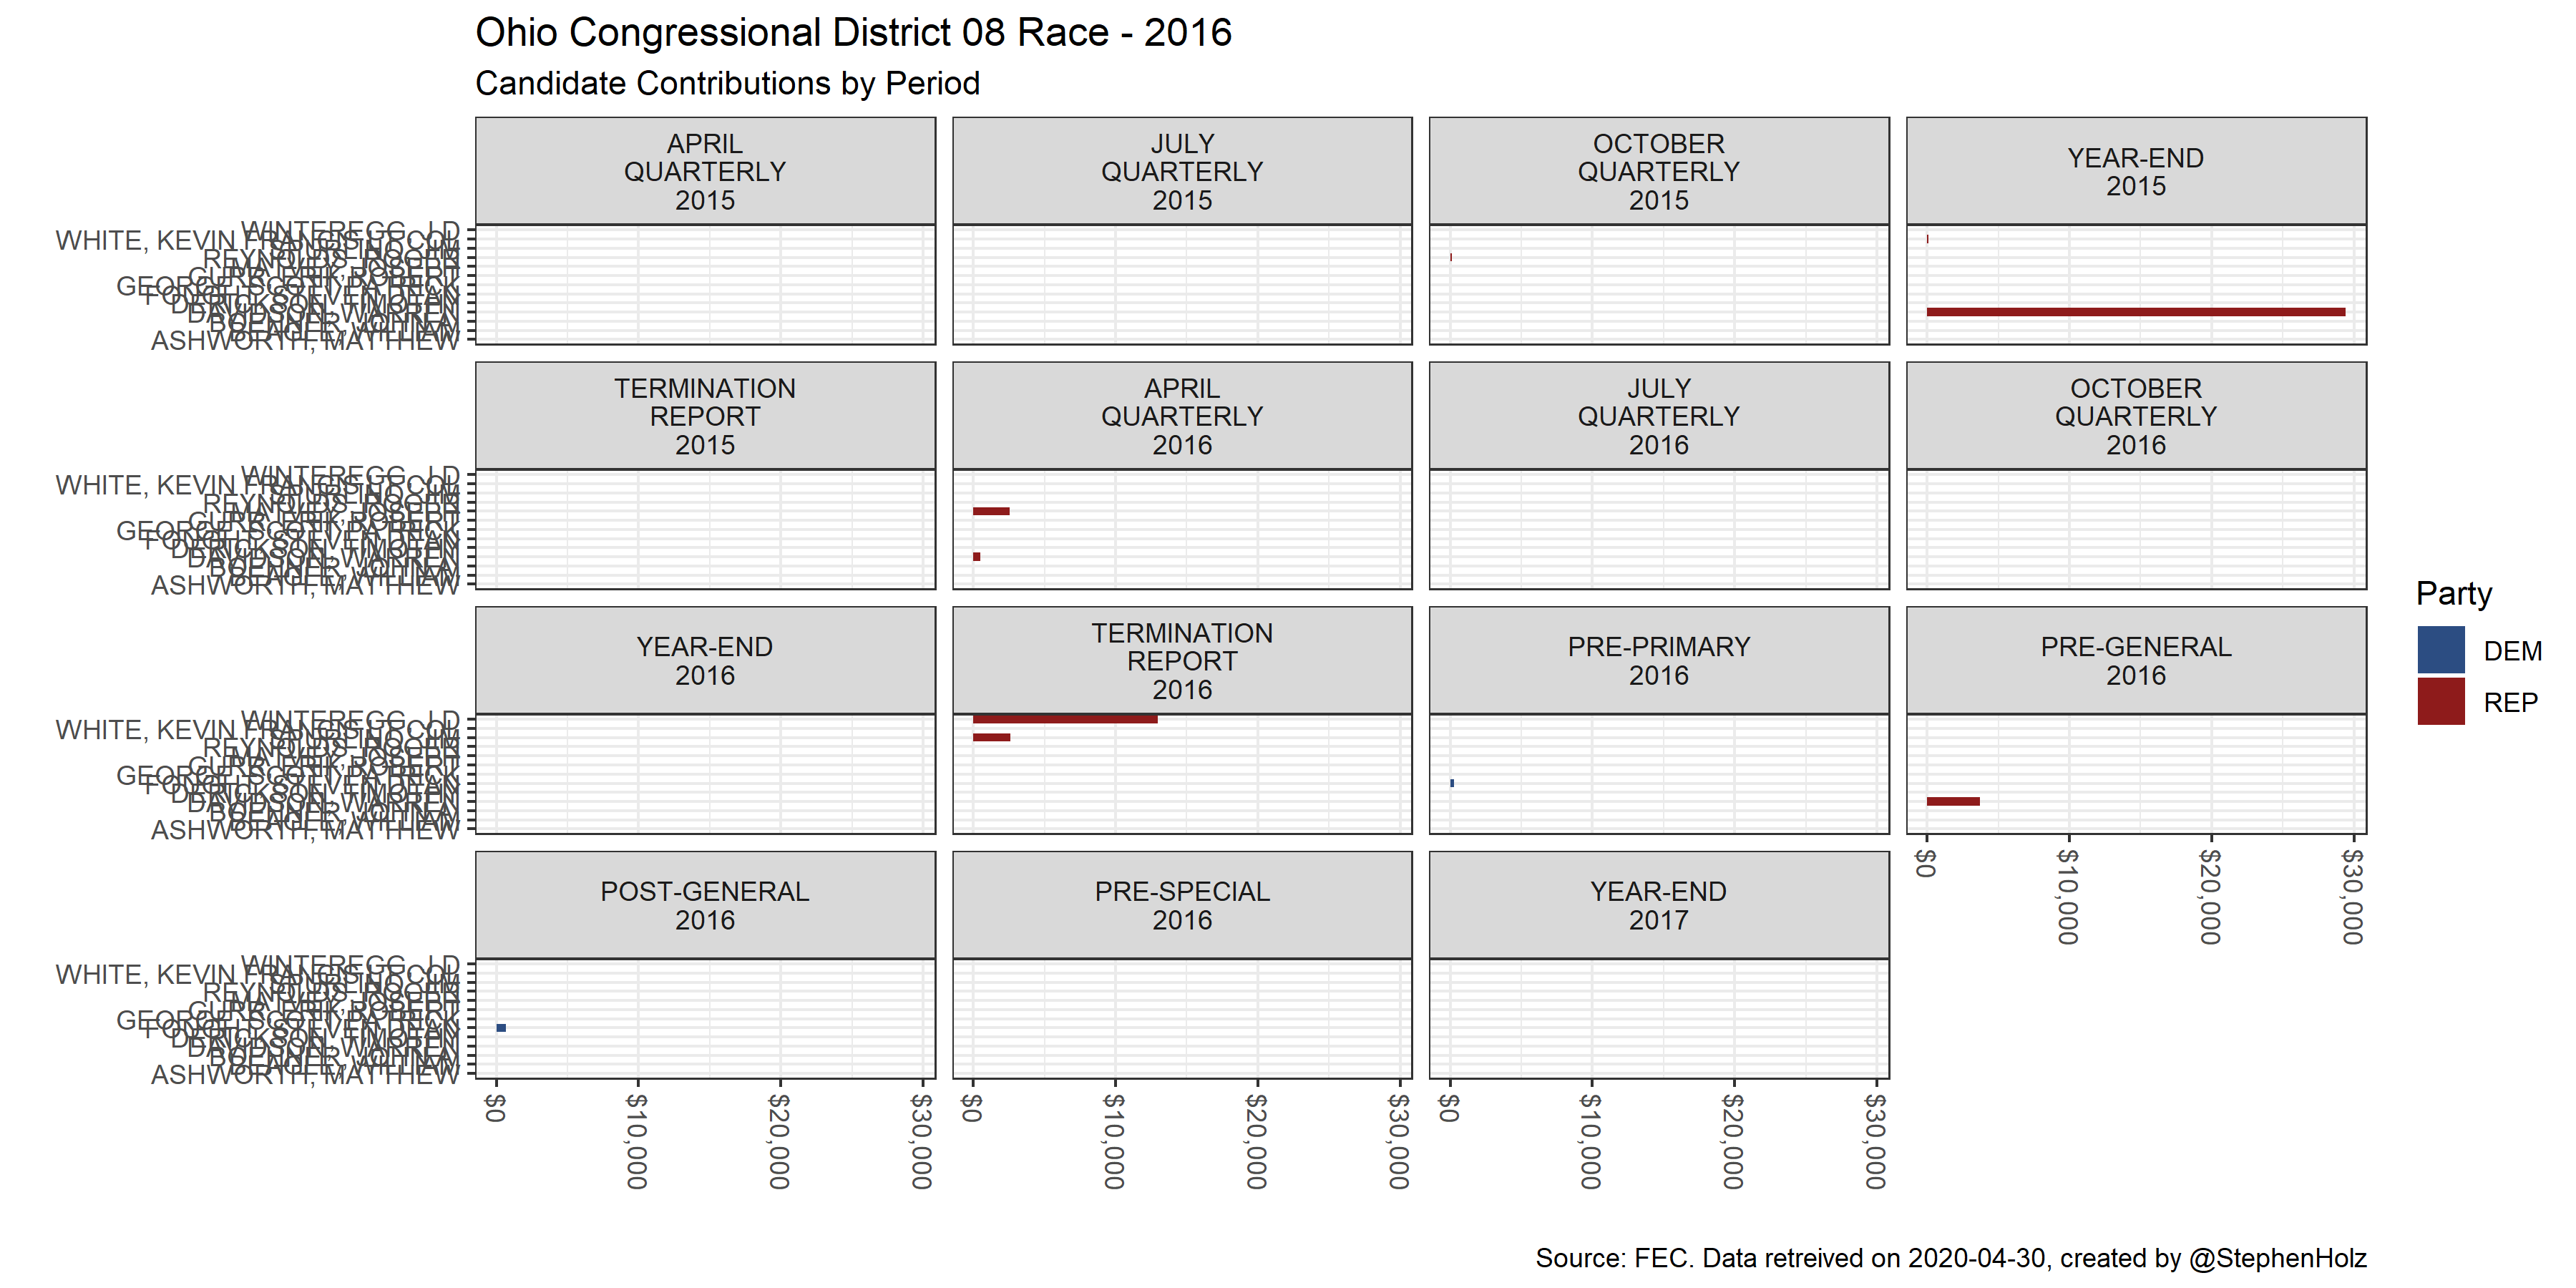Click the YEAR-END 2017 panel header
Viewport: 2576px width, 1288px height.
coord(1658,905)
